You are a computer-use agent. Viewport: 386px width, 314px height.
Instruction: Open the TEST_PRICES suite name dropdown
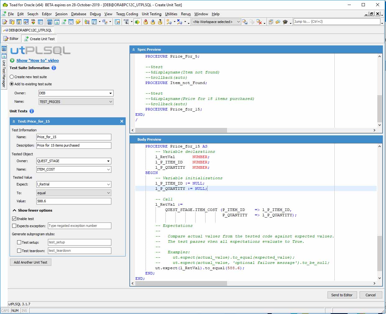point(110,102)
